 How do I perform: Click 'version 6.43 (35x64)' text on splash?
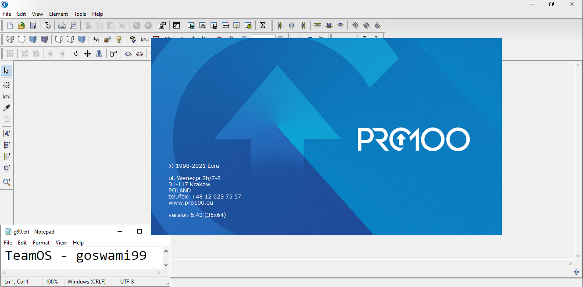pos(197,215)
